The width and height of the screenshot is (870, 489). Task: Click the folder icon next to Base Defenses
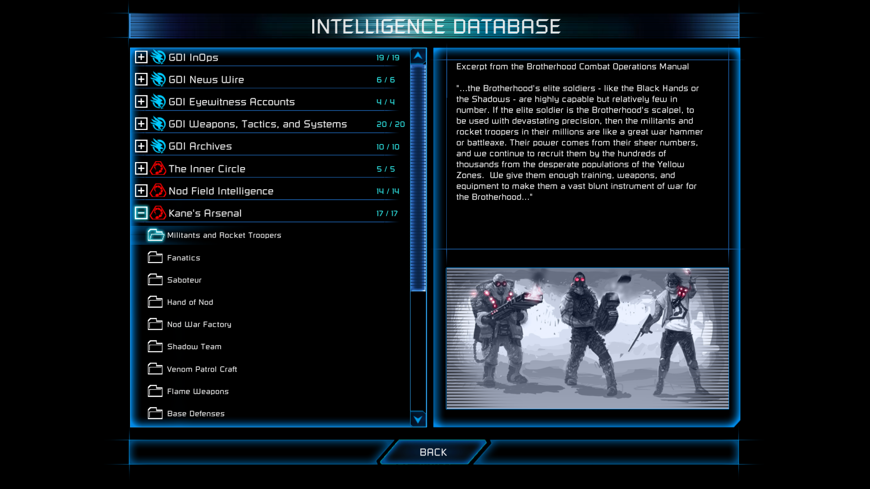(x=155, y=413)
